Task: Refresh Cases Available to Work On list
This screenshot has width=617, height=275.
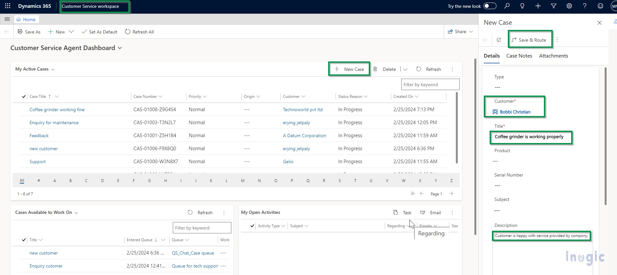Action: [x=200, y=212]
